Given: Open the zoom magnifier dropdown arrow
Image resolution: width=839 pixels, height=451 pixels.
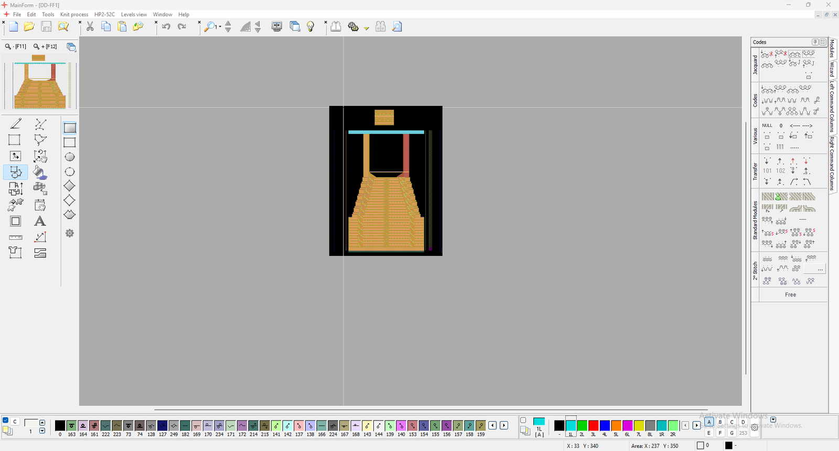Looking at the screenshot, I should point(220,27).
